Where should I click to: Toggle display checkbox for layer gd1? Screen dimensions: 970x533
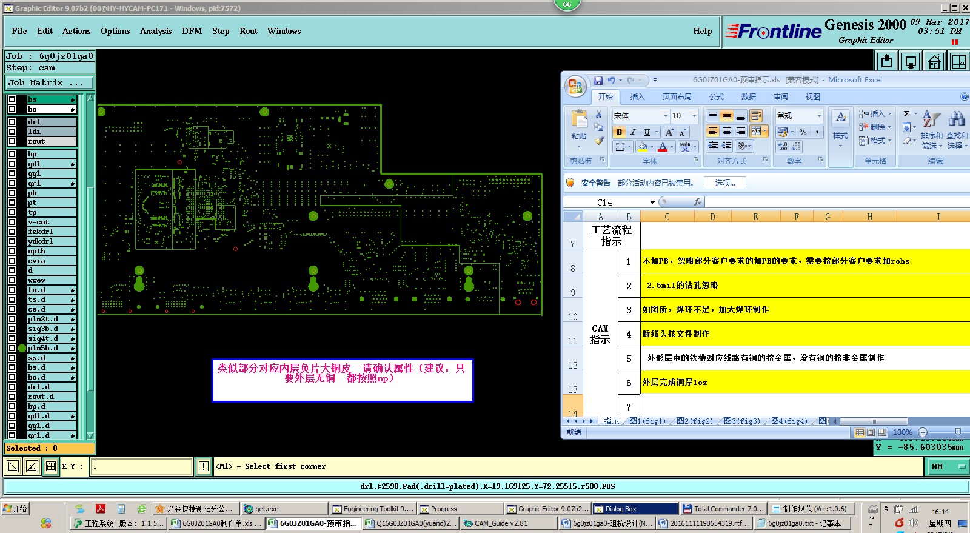click(x=12, y=164)
